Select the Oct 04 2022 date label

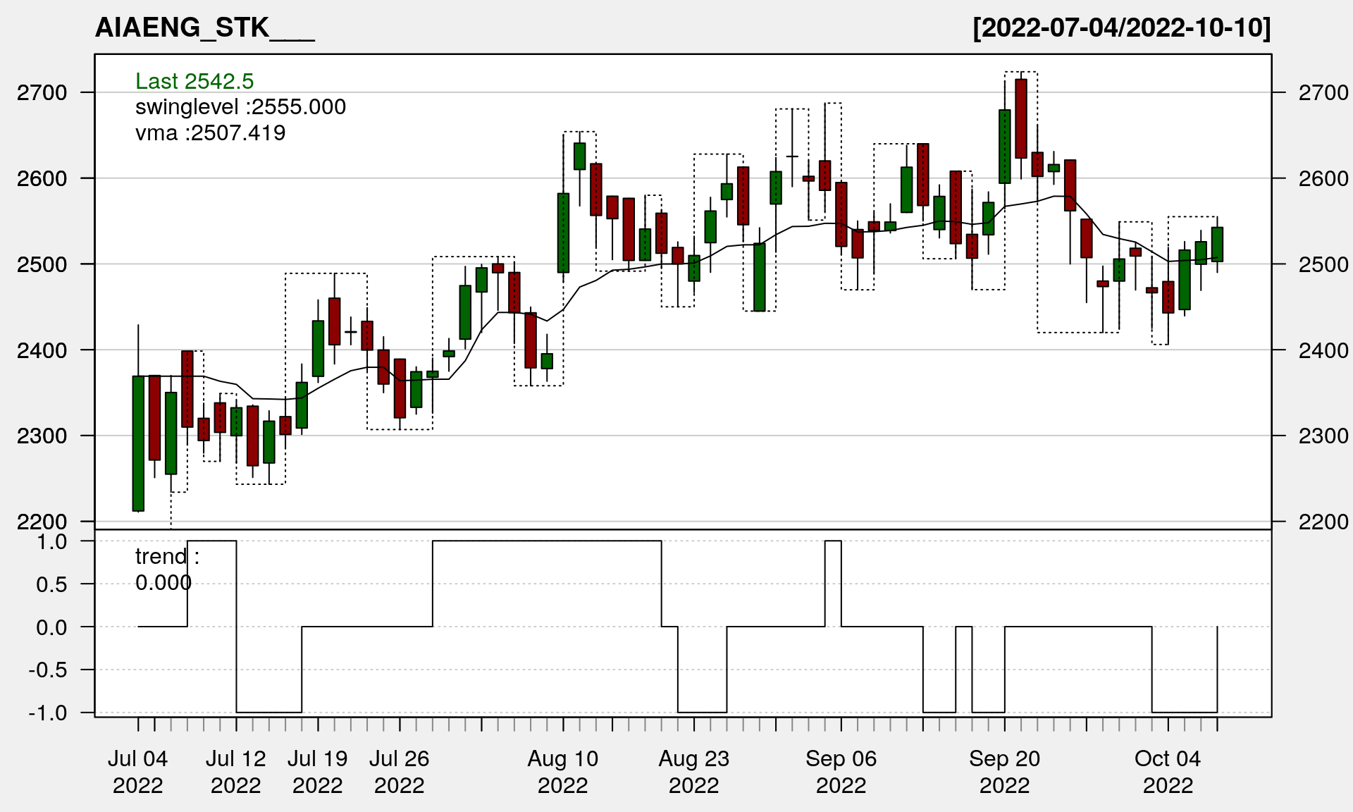(x=1168, y=772)
